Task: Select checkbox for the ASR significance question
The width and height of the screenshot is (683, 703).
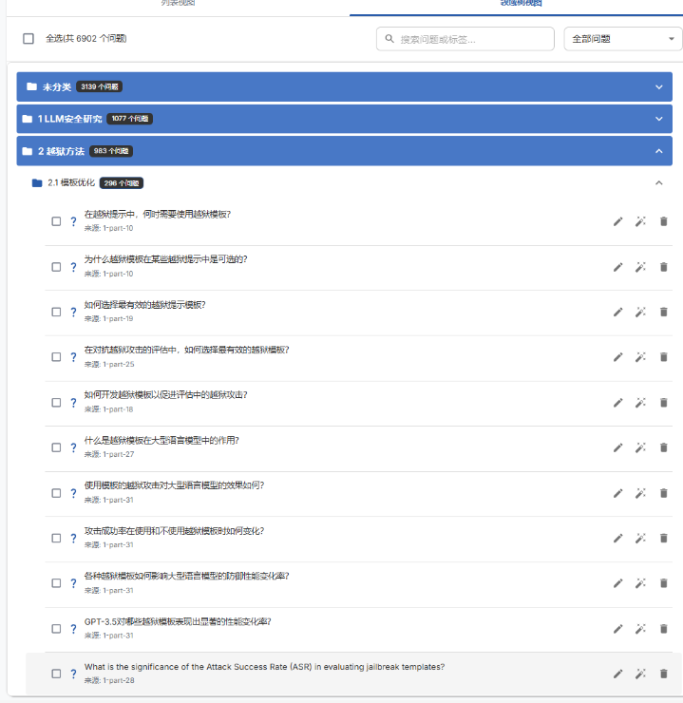Action: tap(56, 674)
